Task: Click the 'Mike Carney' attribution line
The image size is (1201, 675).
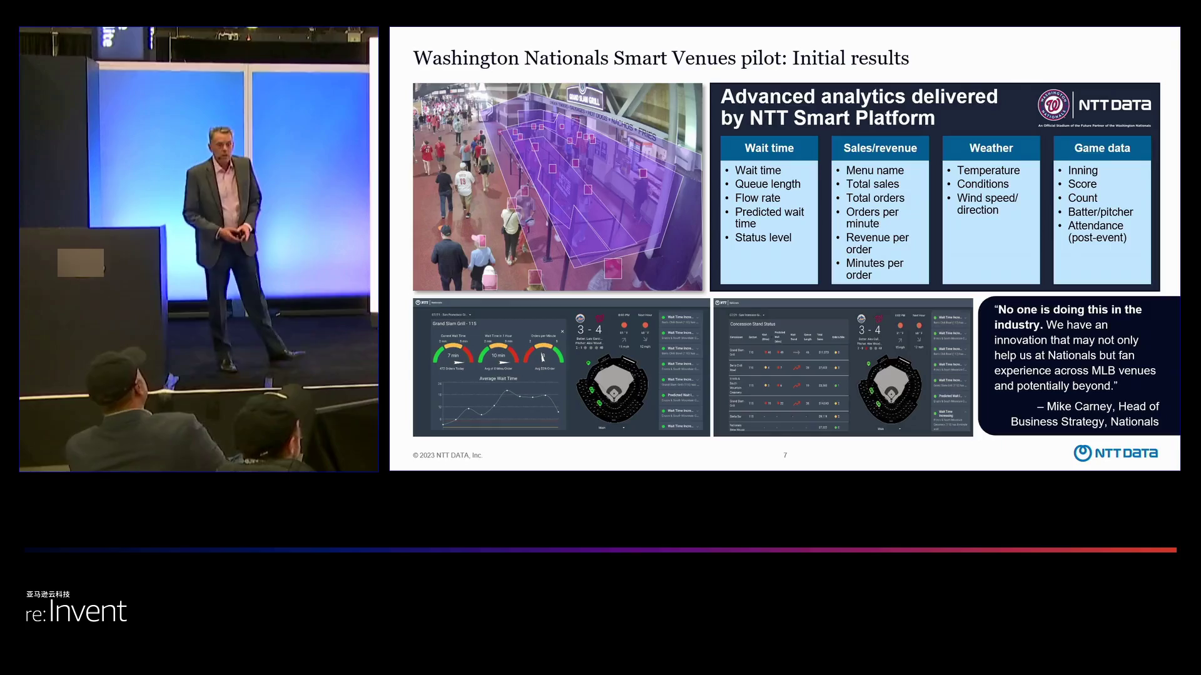Action: point(1085,414)
